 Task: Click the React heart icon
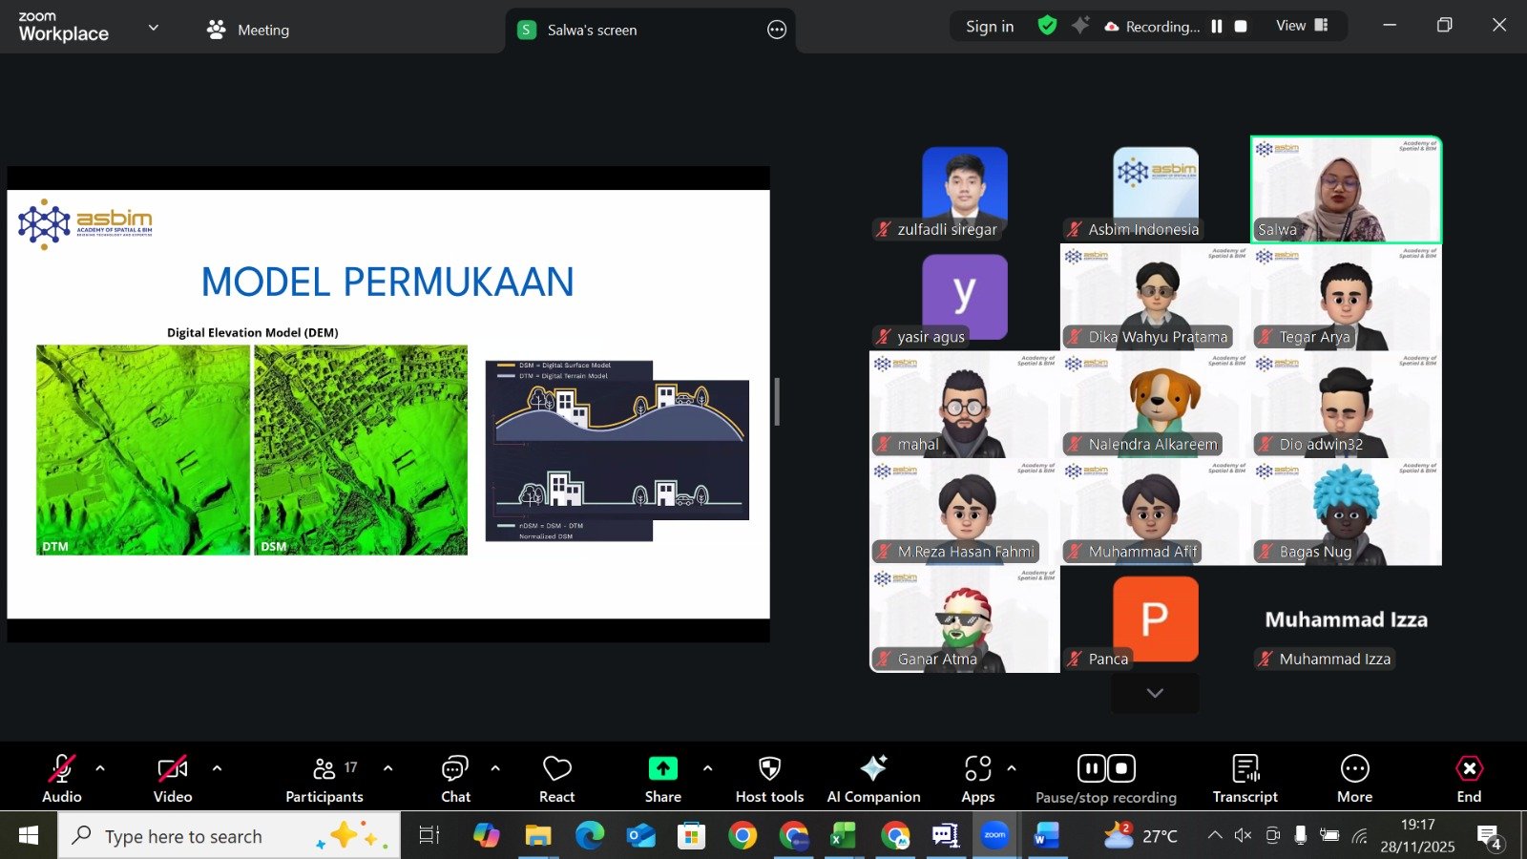(x=556, y=769)
